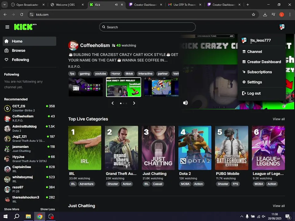The height and width of the screenshot is (221, 295).
Task: Open OBS Studio taskbar icon
Action: click(51, 216)
